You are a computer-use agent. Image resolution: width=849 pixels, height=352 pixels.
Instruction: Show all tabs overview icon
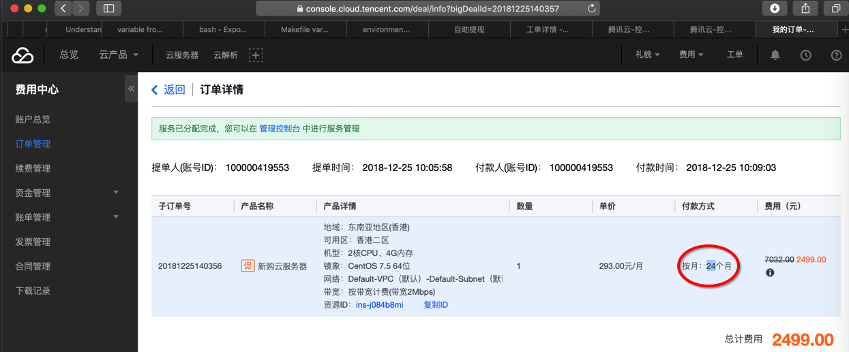pyautogui.click(x=836, y=8)
